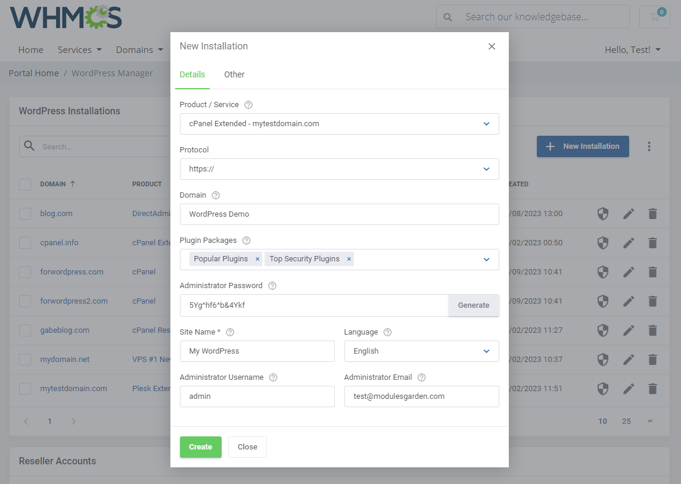Go to previous page arrow
The image size is (681, 484).
26,421
